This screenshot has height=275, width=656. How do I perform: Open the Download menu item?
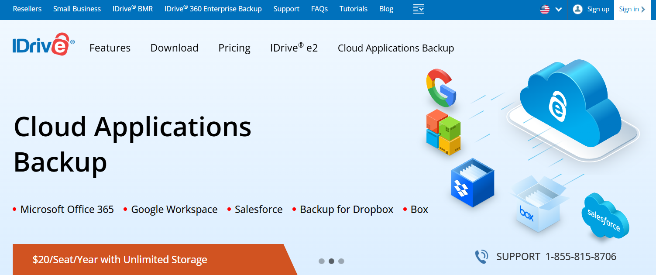(175, 48)
